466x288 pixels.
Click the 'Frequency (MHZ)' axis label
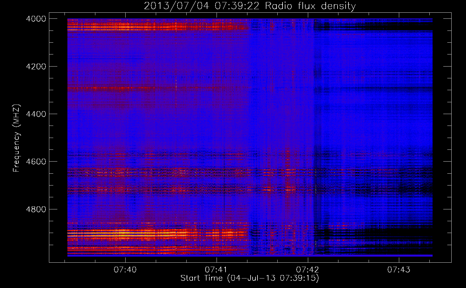[16, 139]
